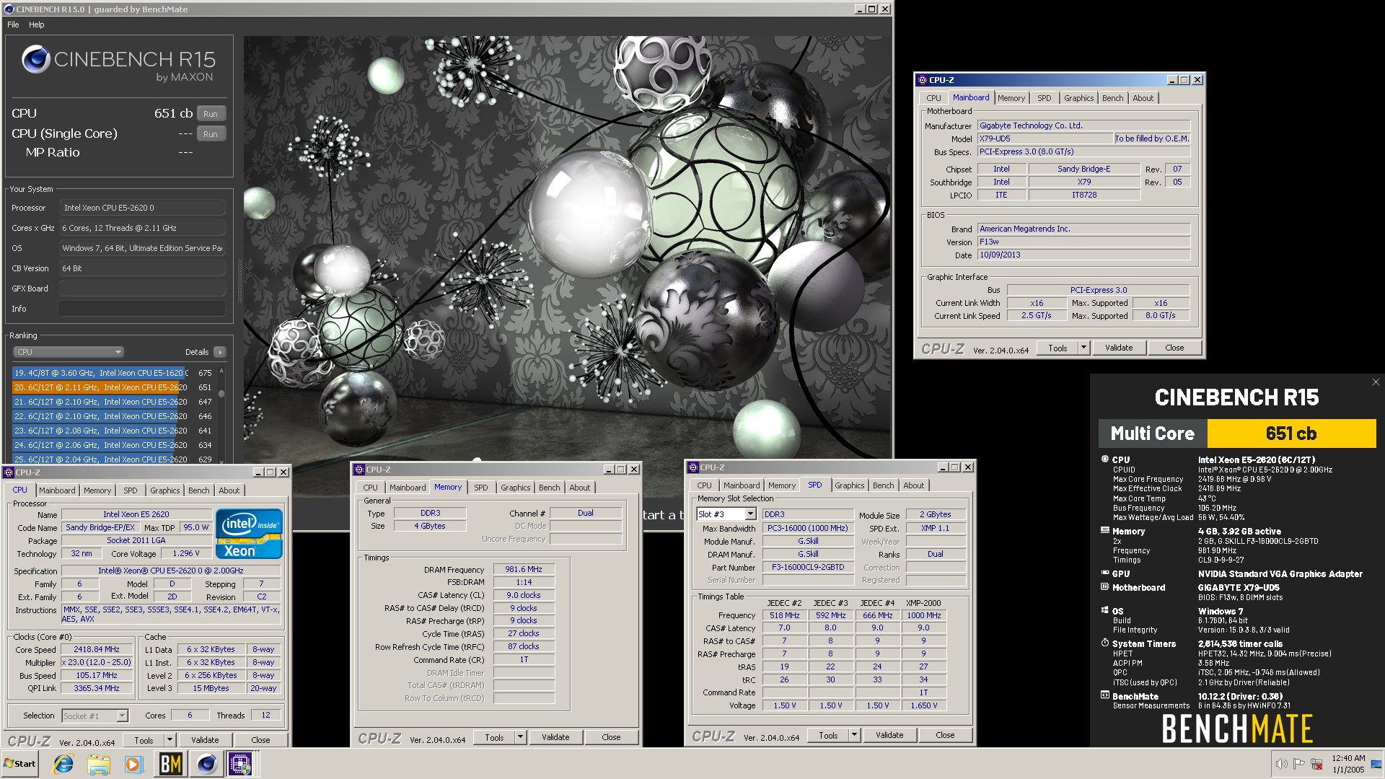The width and height of the screenshot is (1385, 779).
Task: Switch to CPU-Z taskbar icon
Action: click(241, 764)
